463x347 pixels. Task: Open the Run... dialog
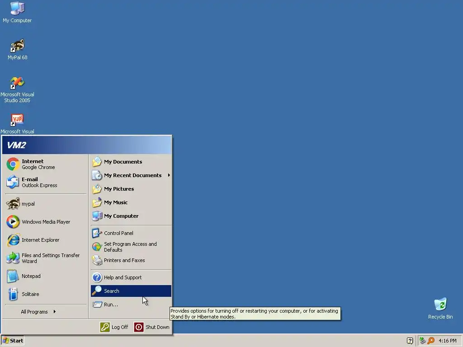click(131, 305)
